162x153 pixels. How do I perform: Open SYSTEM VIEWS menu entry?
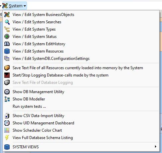click(81, 147)
